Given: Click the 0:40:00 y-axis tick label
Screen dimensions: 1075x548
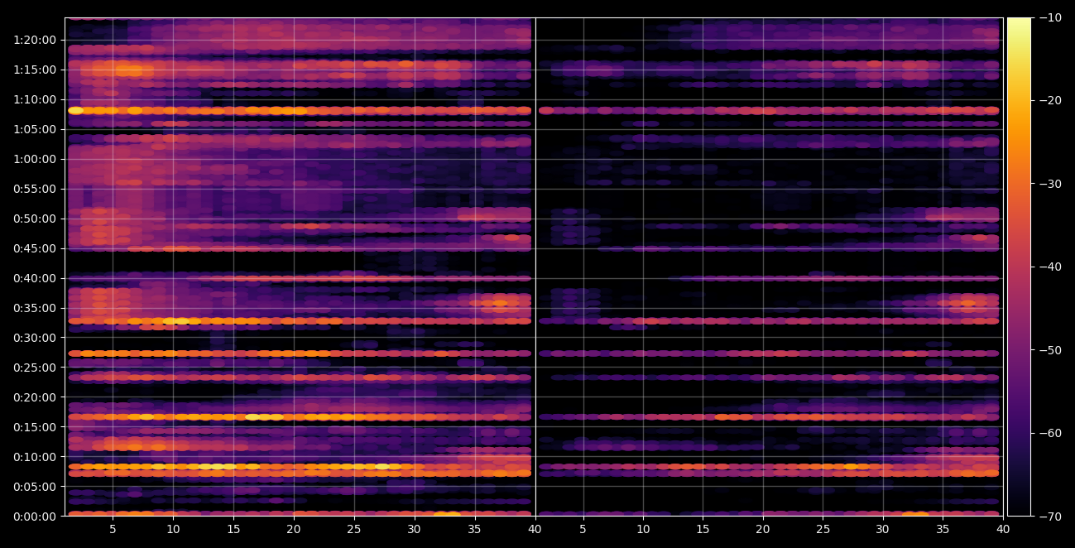Looking at the screenshot, I should coord(35,278).
